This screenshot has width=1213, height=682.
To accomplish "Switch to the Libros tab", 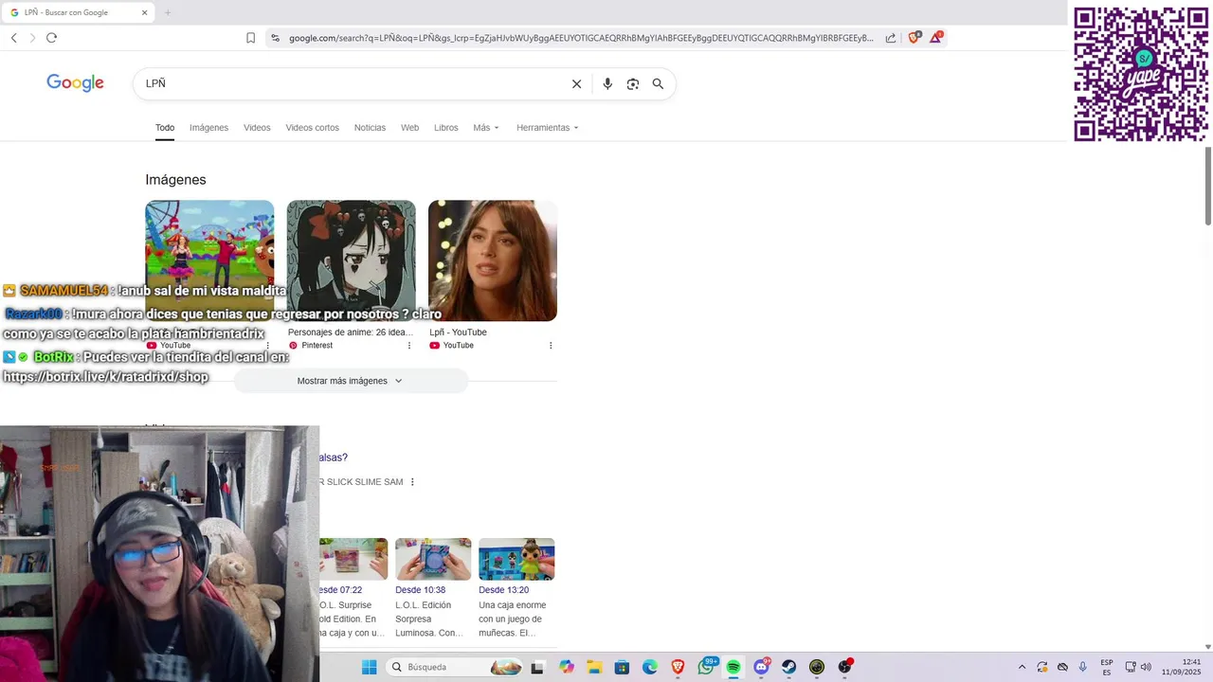I will click(x=445, y=128).
